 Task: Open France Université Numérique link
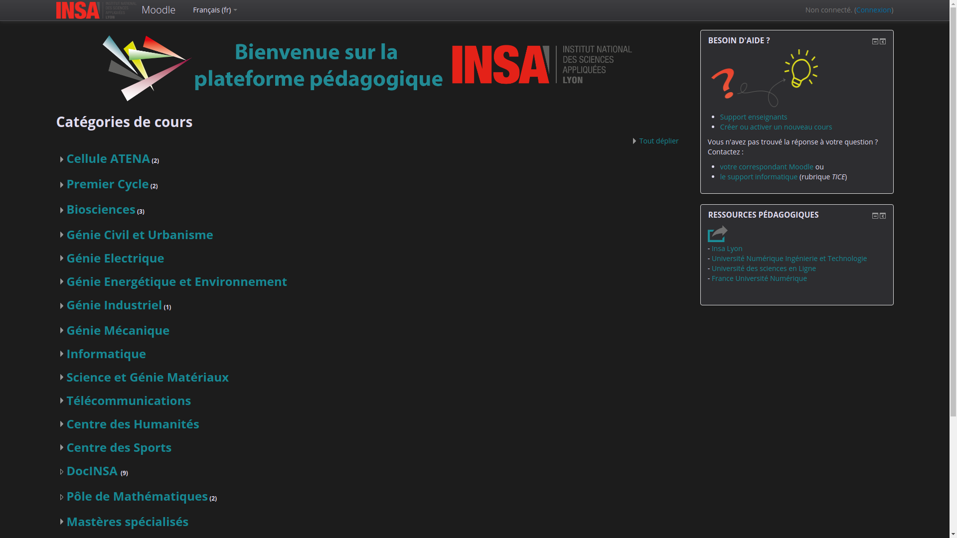click(759, 278)
